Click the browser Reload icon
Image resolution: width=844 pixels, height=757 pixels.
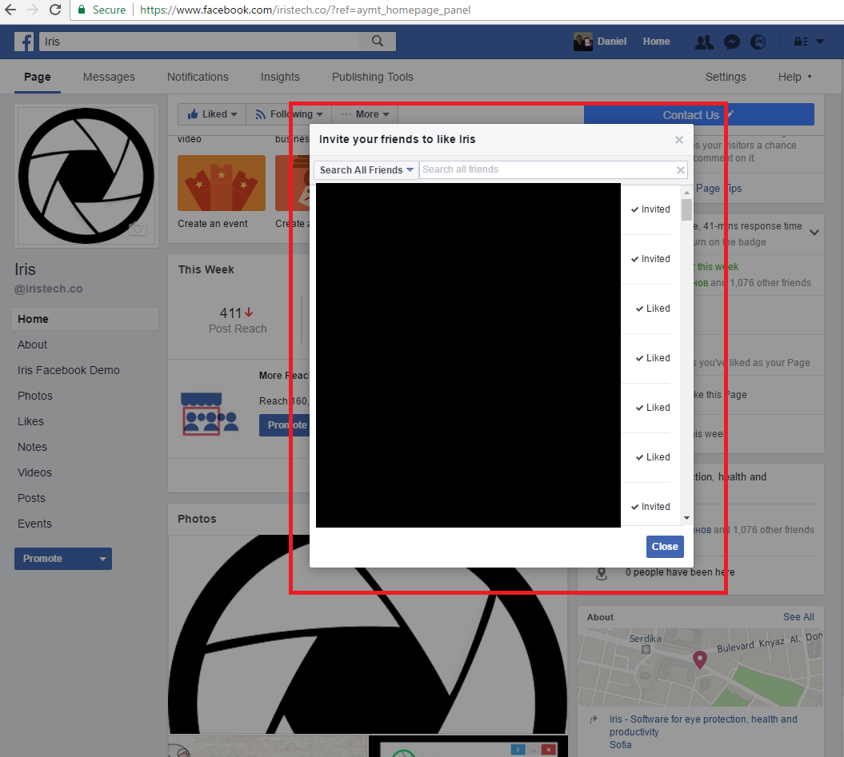[x=54, y=10]
